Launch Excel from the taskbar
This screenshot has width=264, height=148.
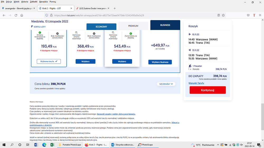tap(52, 145)
